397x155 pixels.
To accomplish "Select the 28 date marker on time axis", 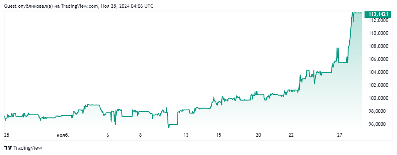I will click(6, 135).
